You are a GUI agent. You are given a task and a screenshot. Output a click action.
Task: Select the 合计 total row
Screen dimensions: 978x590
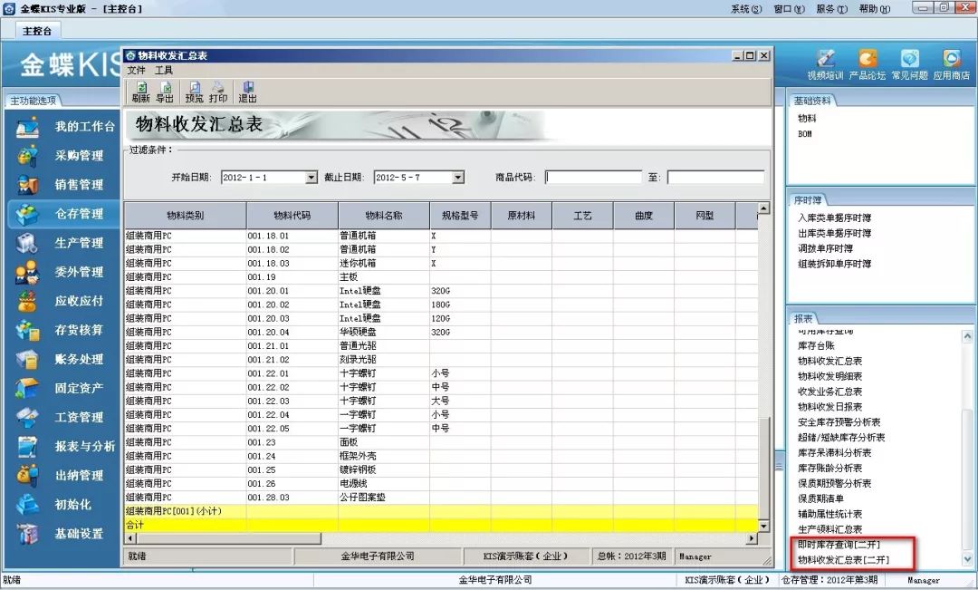coord(441,525)
